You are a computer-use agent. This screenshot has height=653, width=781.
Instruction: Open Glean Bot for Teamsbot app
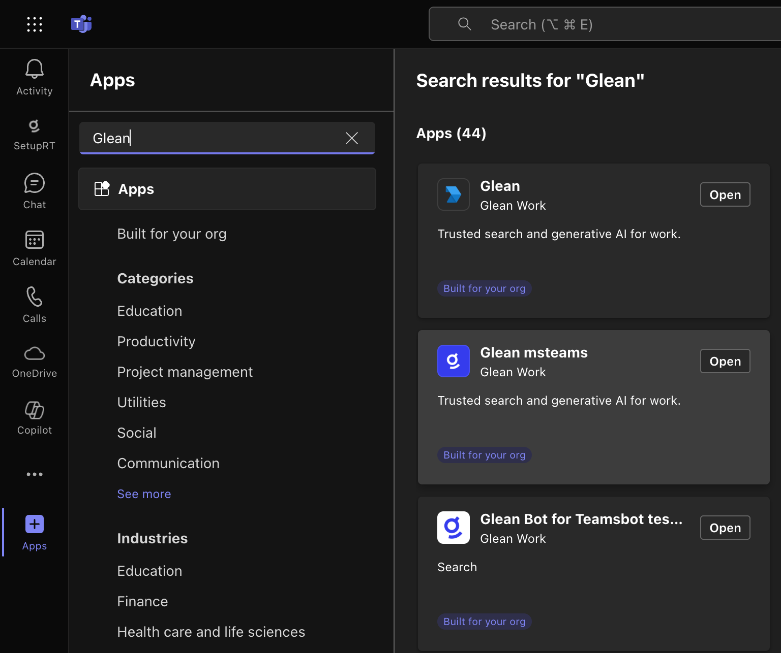[725, 528]
